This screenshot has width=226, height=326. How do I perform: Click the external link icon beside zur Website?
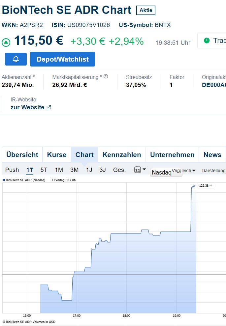coord(49,107)
